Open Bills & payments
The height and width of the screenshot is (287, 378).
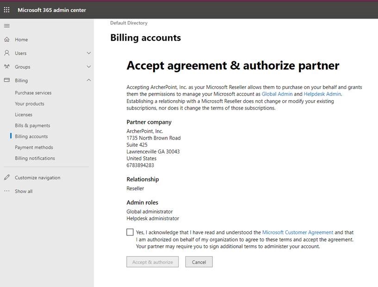(32, 125)
